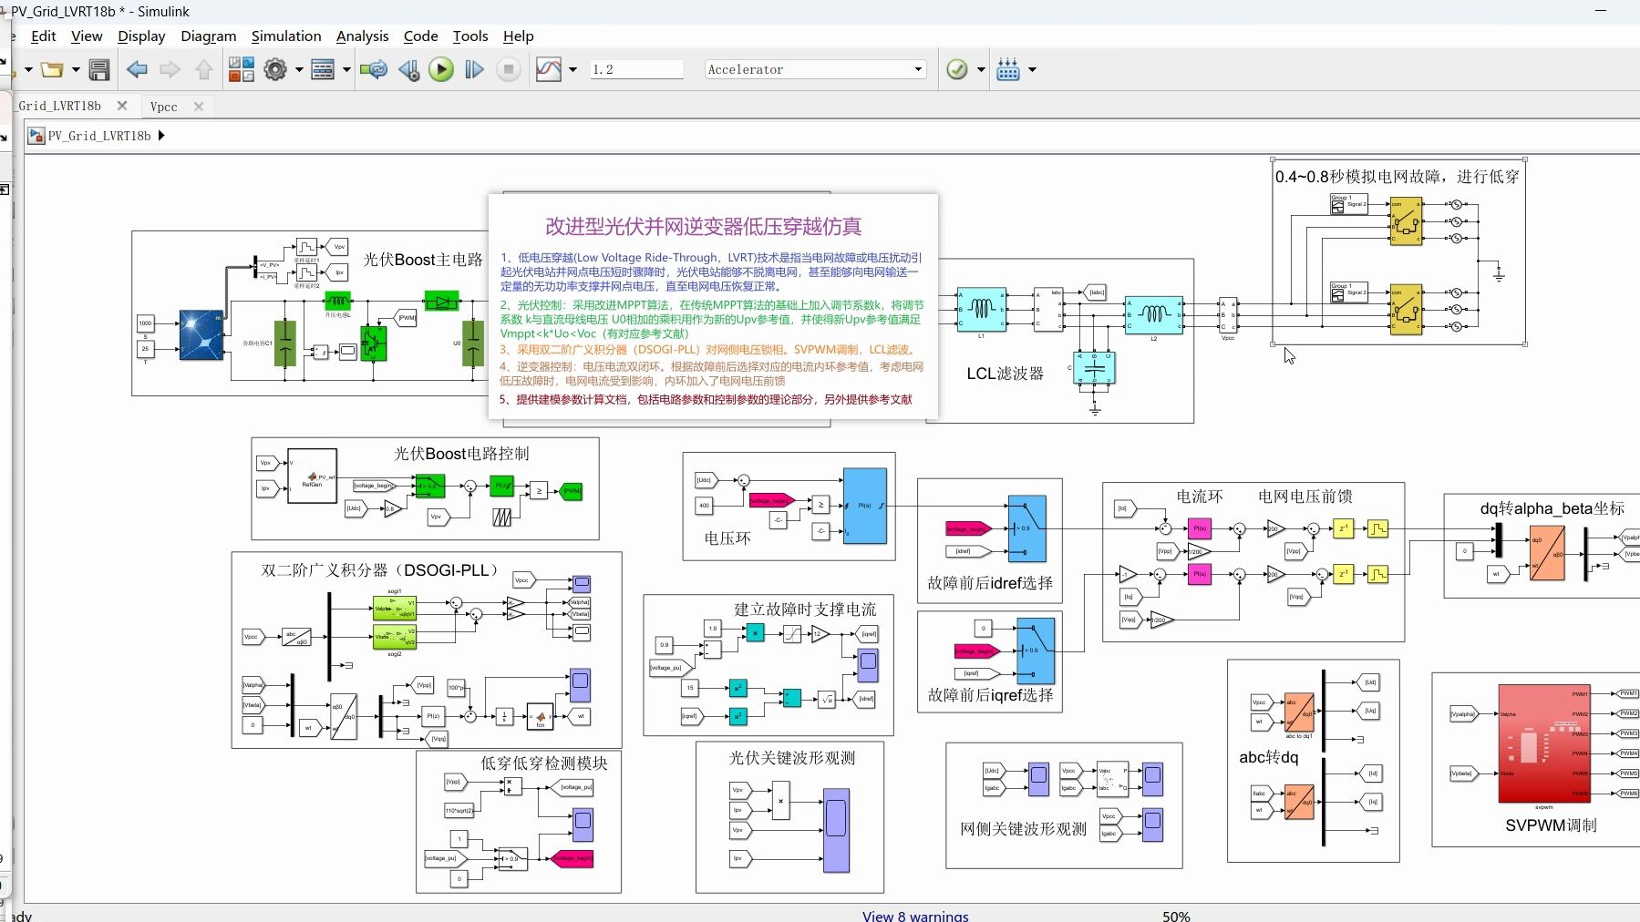
Task: Click the zoom level 50% in status bar
Action: [x=1176, y=916]
